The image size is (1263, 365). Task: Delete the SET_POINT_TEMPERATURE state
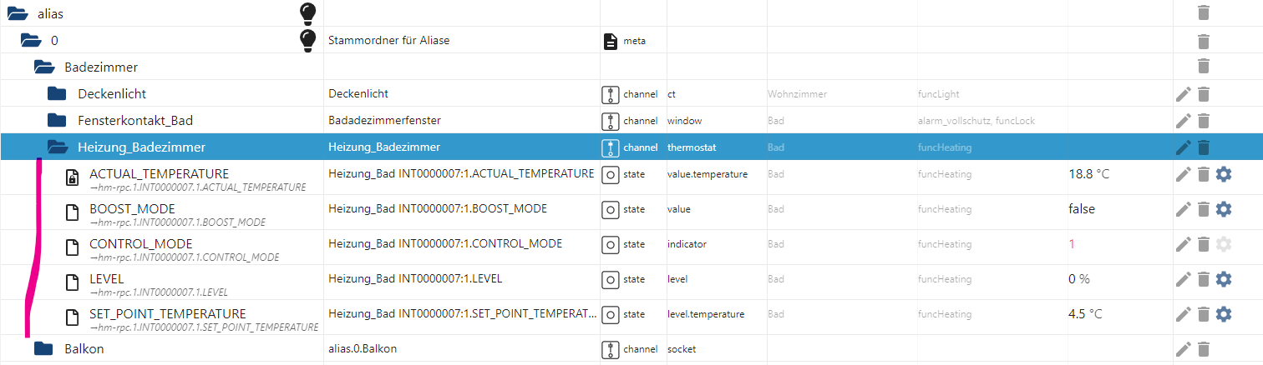coord(1203,314)
